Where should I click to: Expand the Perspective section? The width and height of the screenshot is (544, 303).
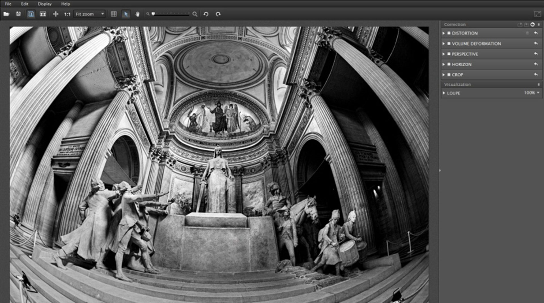click(444, 54)
